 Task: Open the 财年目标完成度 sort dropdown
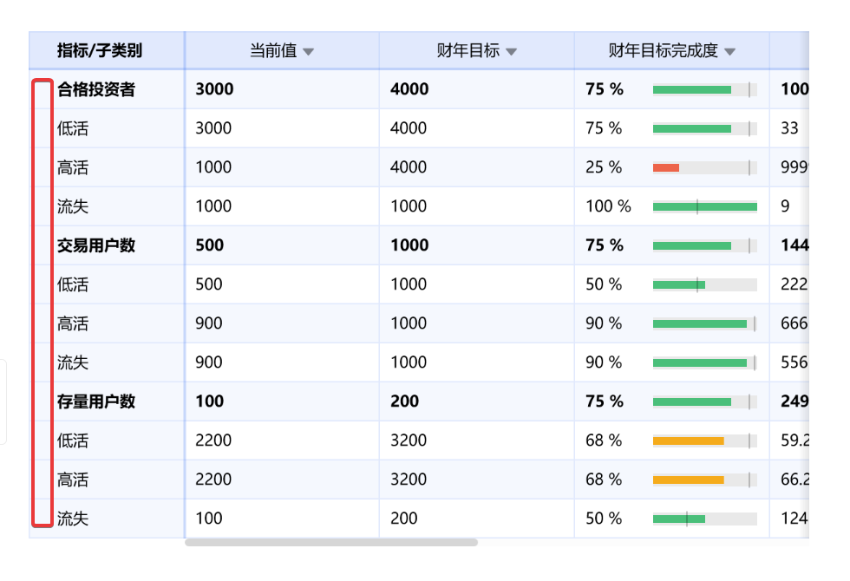pyautogui.click(x=730, y=50)
